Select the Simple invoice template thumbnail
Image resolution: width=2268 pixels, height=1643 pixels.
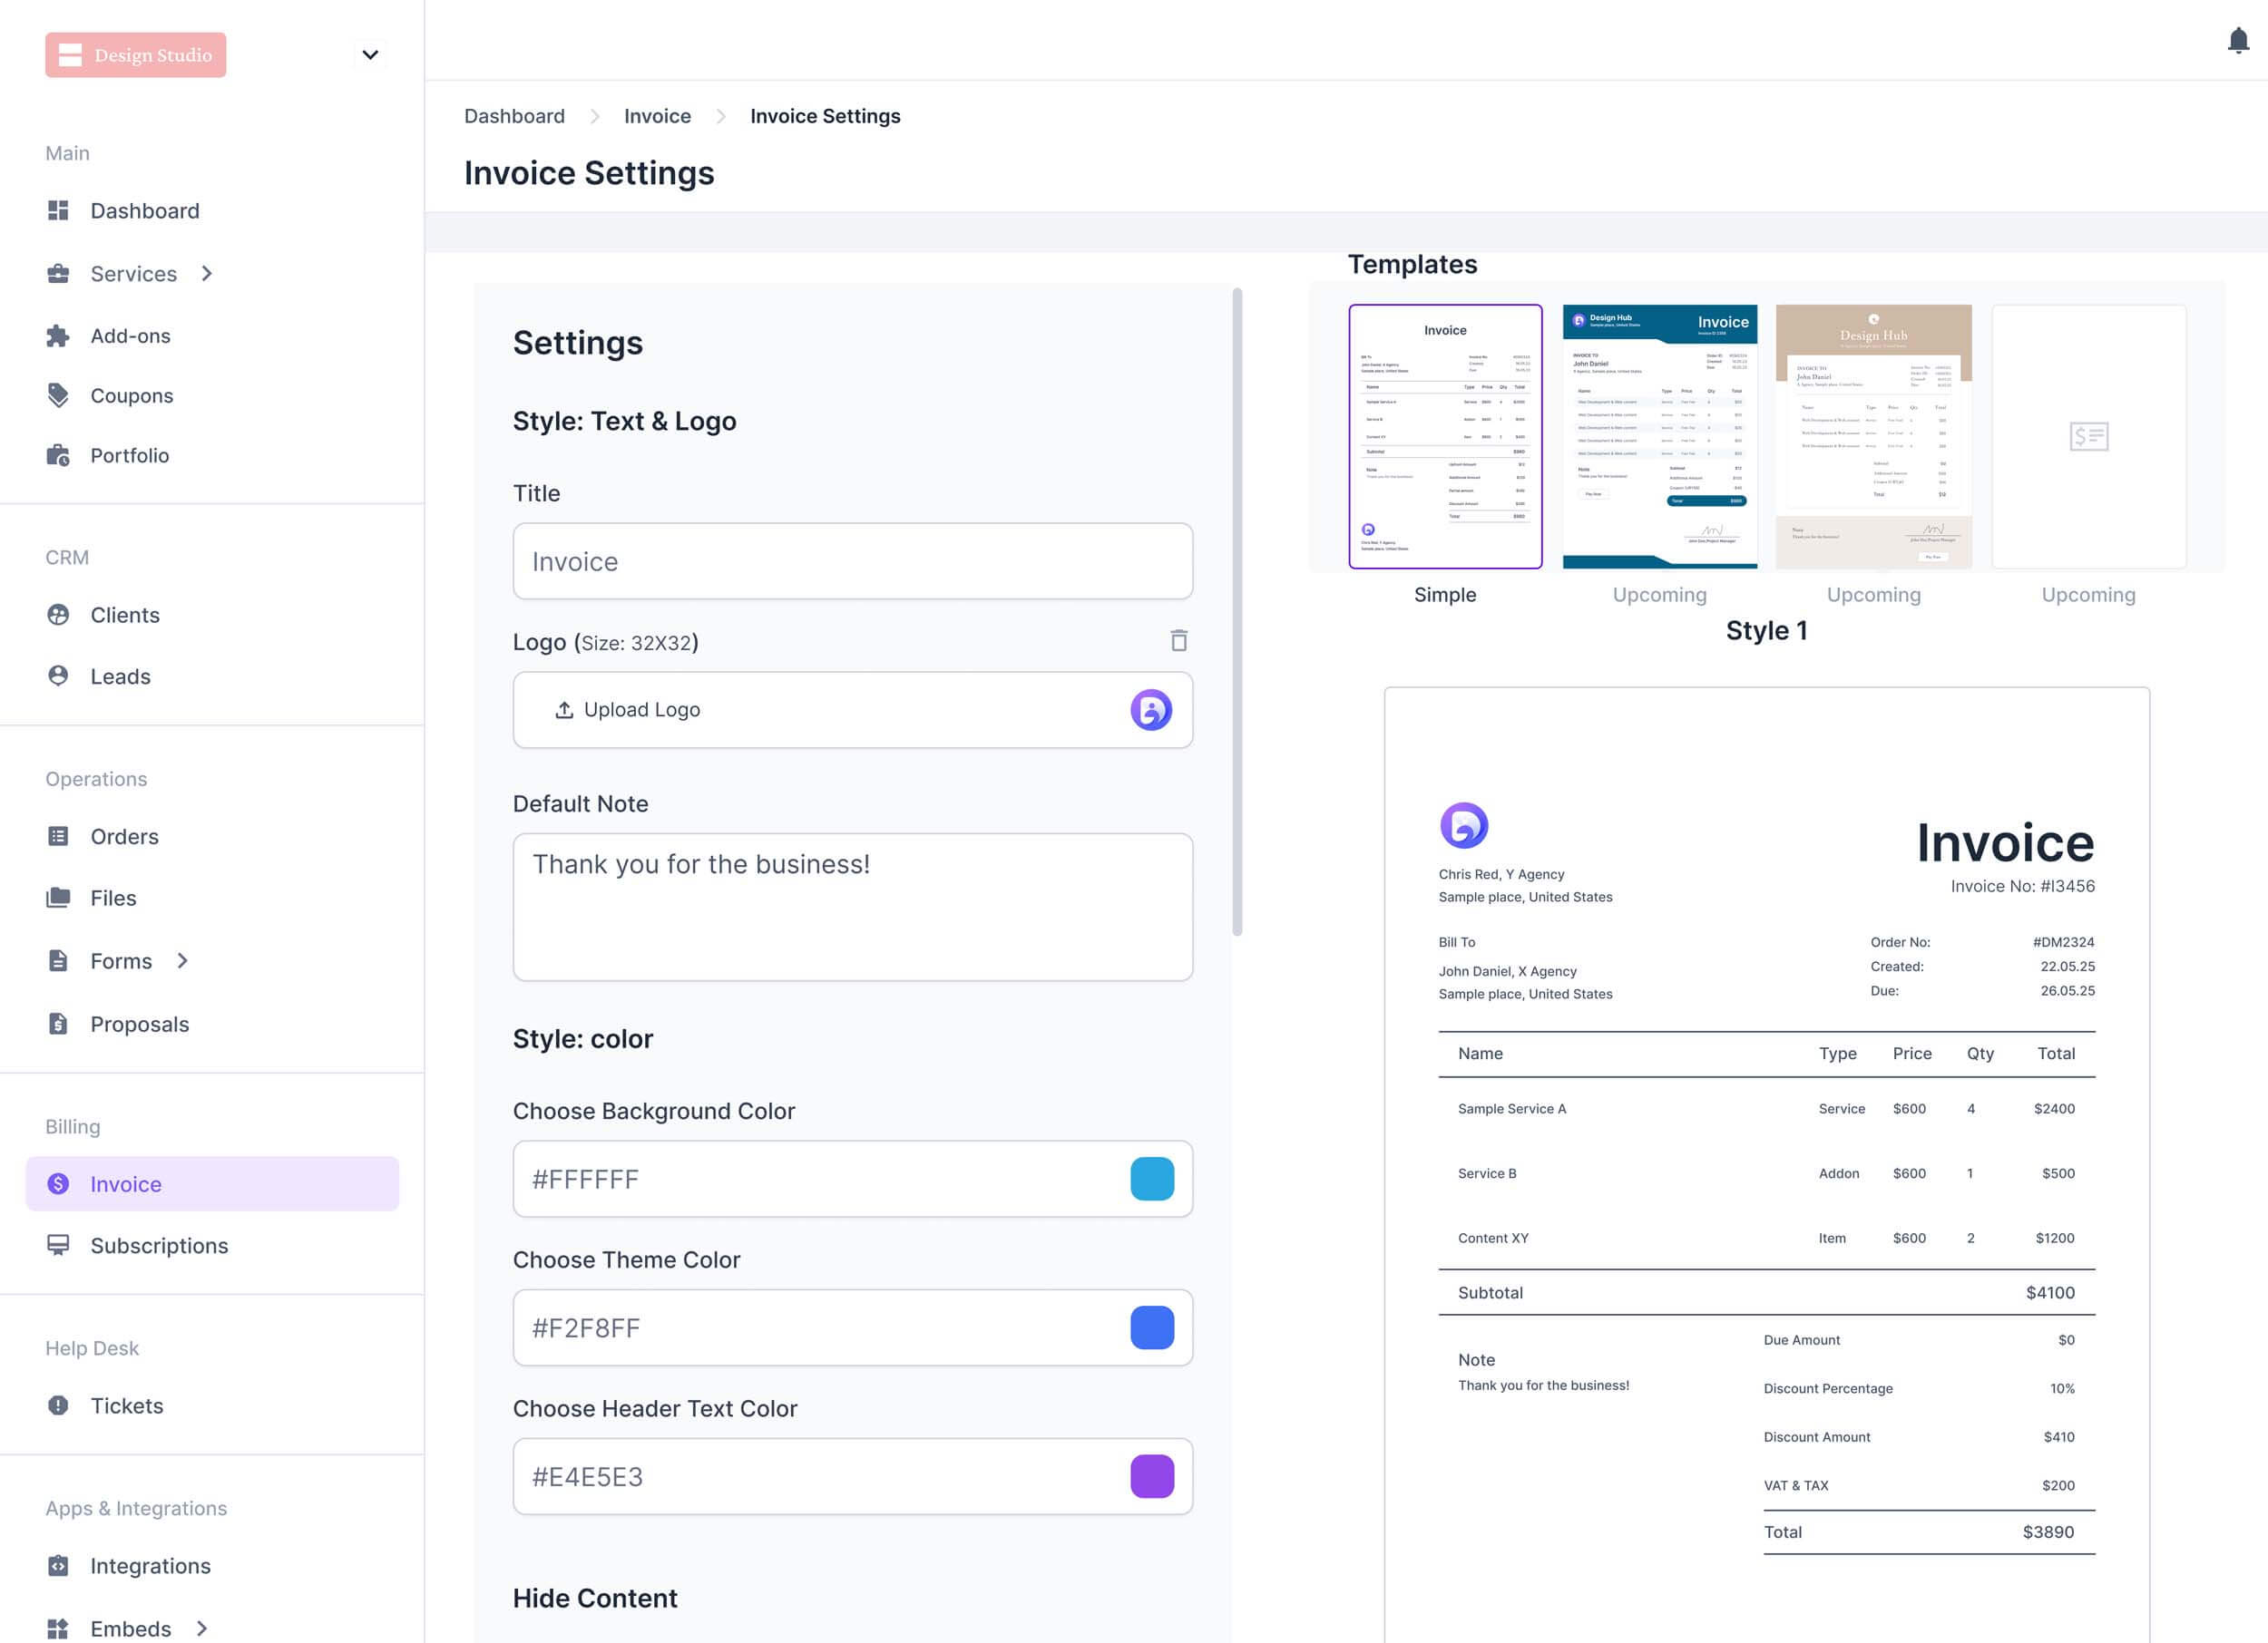pos(1445,437)
